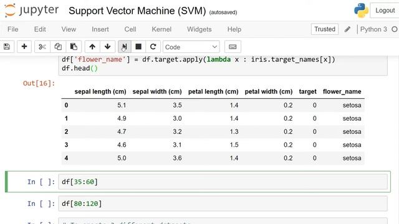The height and width of the screenshot is (224, 399).
Task: Insert cell below with plus icon
Action: (x=24, y=47)
